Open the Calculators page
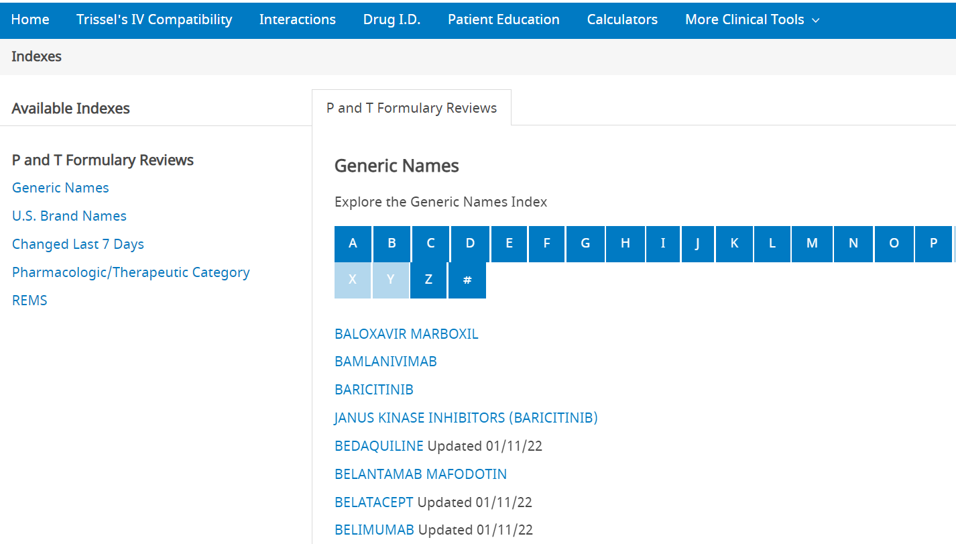This screenshot has width=956, height=544. 622,19
